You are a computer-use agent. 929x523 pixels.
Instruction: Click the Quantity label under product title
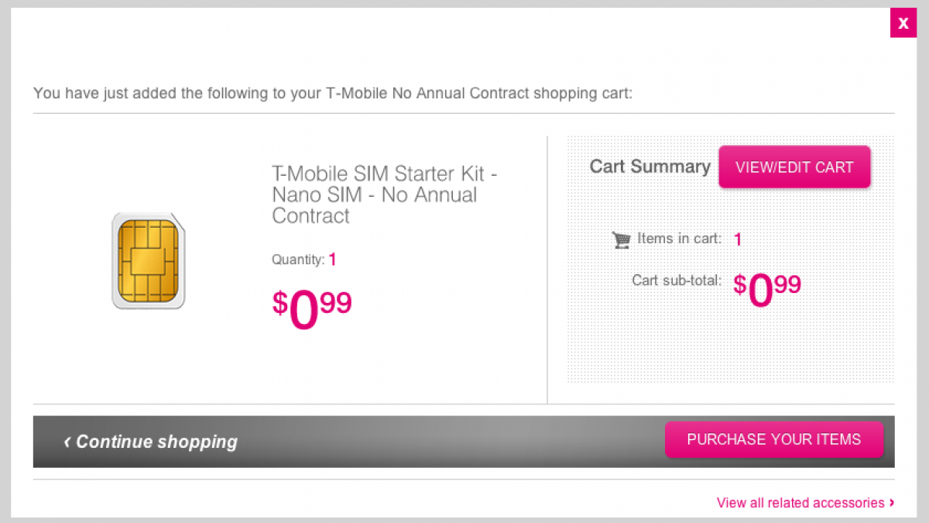(x=297, y=260)
